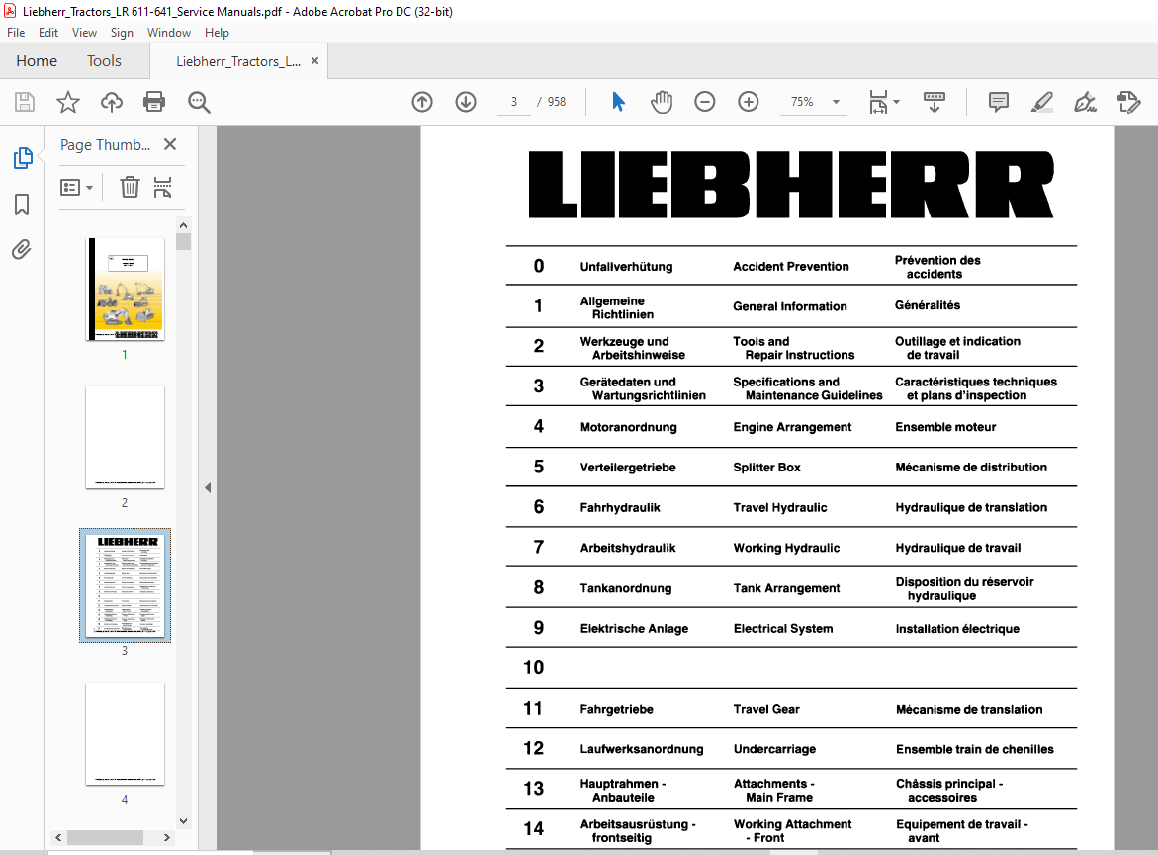
Task: Click 'Electrical System' text
Action: [x=783, y=629]
